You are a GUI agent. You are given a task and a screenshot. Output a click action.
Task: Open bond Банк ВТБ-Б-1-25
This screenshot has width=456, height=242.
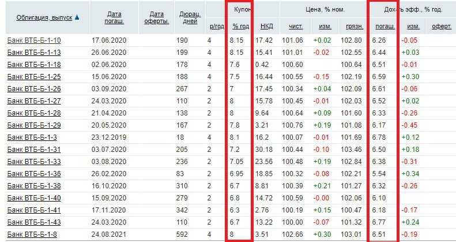pyautogui.click(x=34, y=76)
